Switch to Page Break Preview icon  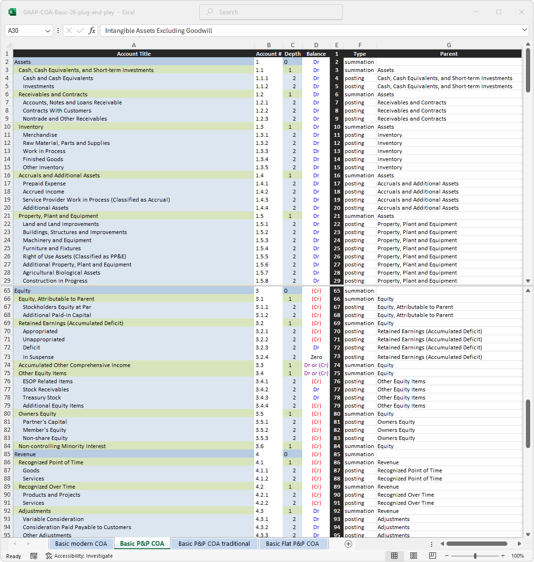point(432,556)
